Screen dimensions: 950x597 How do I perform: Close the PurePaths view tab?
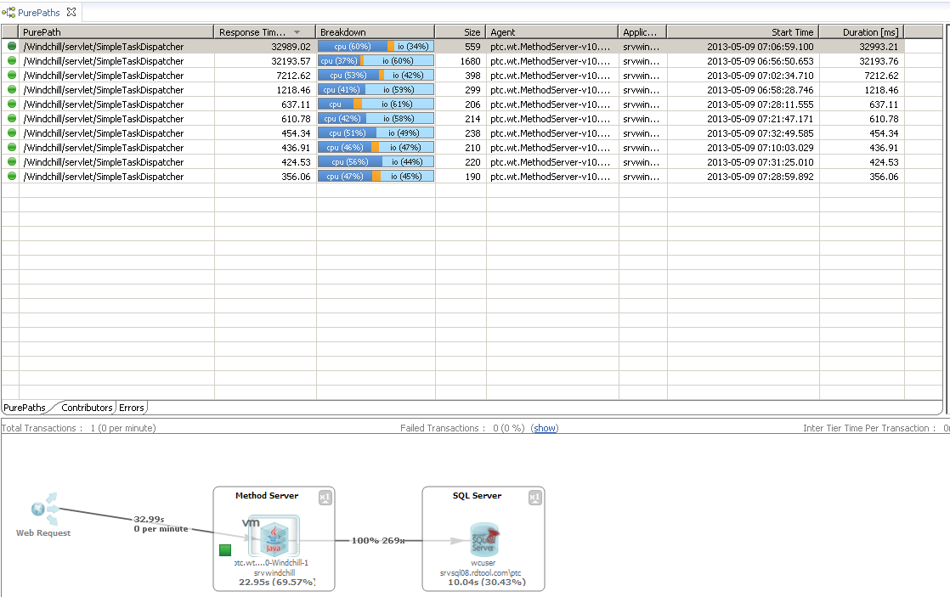click(71, 12)
